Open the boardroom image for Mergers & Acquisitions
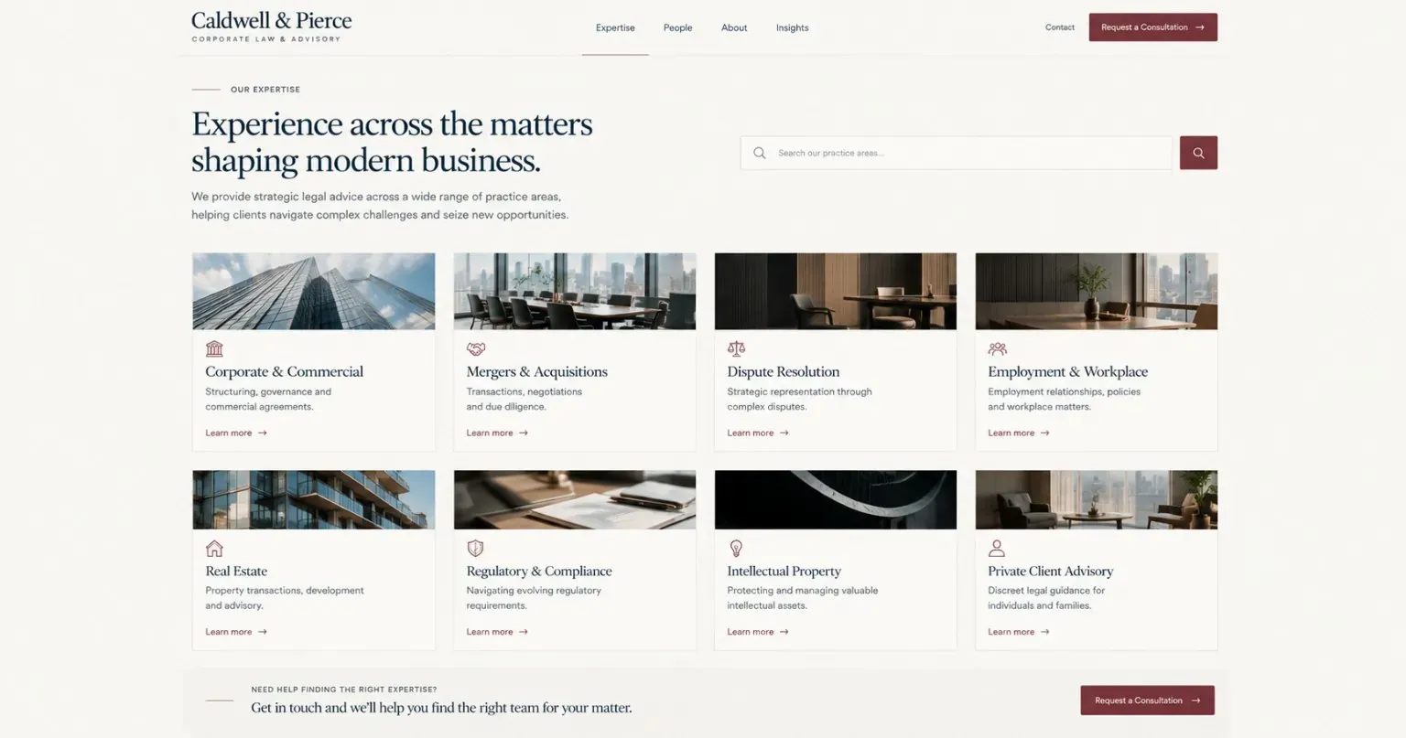 pos(575,291)
